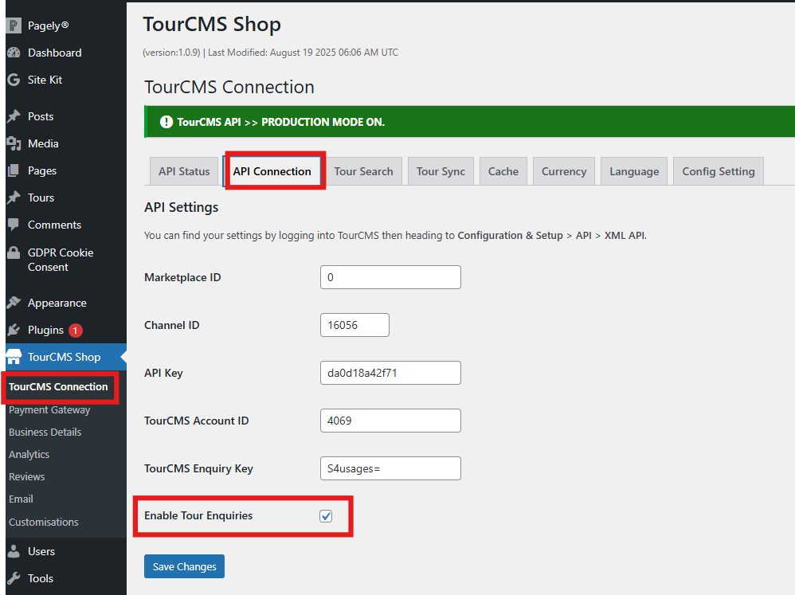Screen dimensions: 795x595
Task: Click into the API Key field
Action: pos(390,373)
